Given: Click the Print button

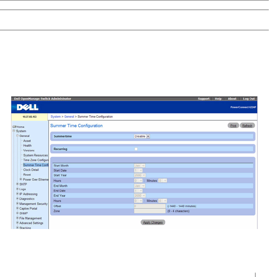Looking at the screenshot, I should click(x=233, y=126).
